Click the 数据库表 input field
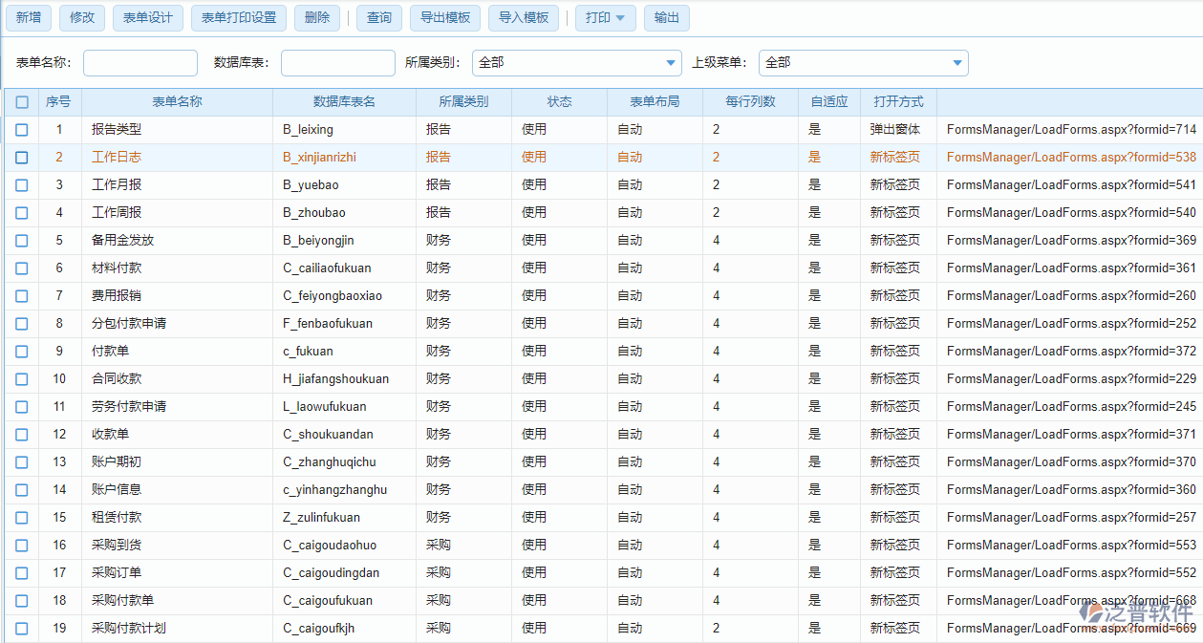This screenshot has height=643, width=1203. pyautogui.click(x=338, y=63)
